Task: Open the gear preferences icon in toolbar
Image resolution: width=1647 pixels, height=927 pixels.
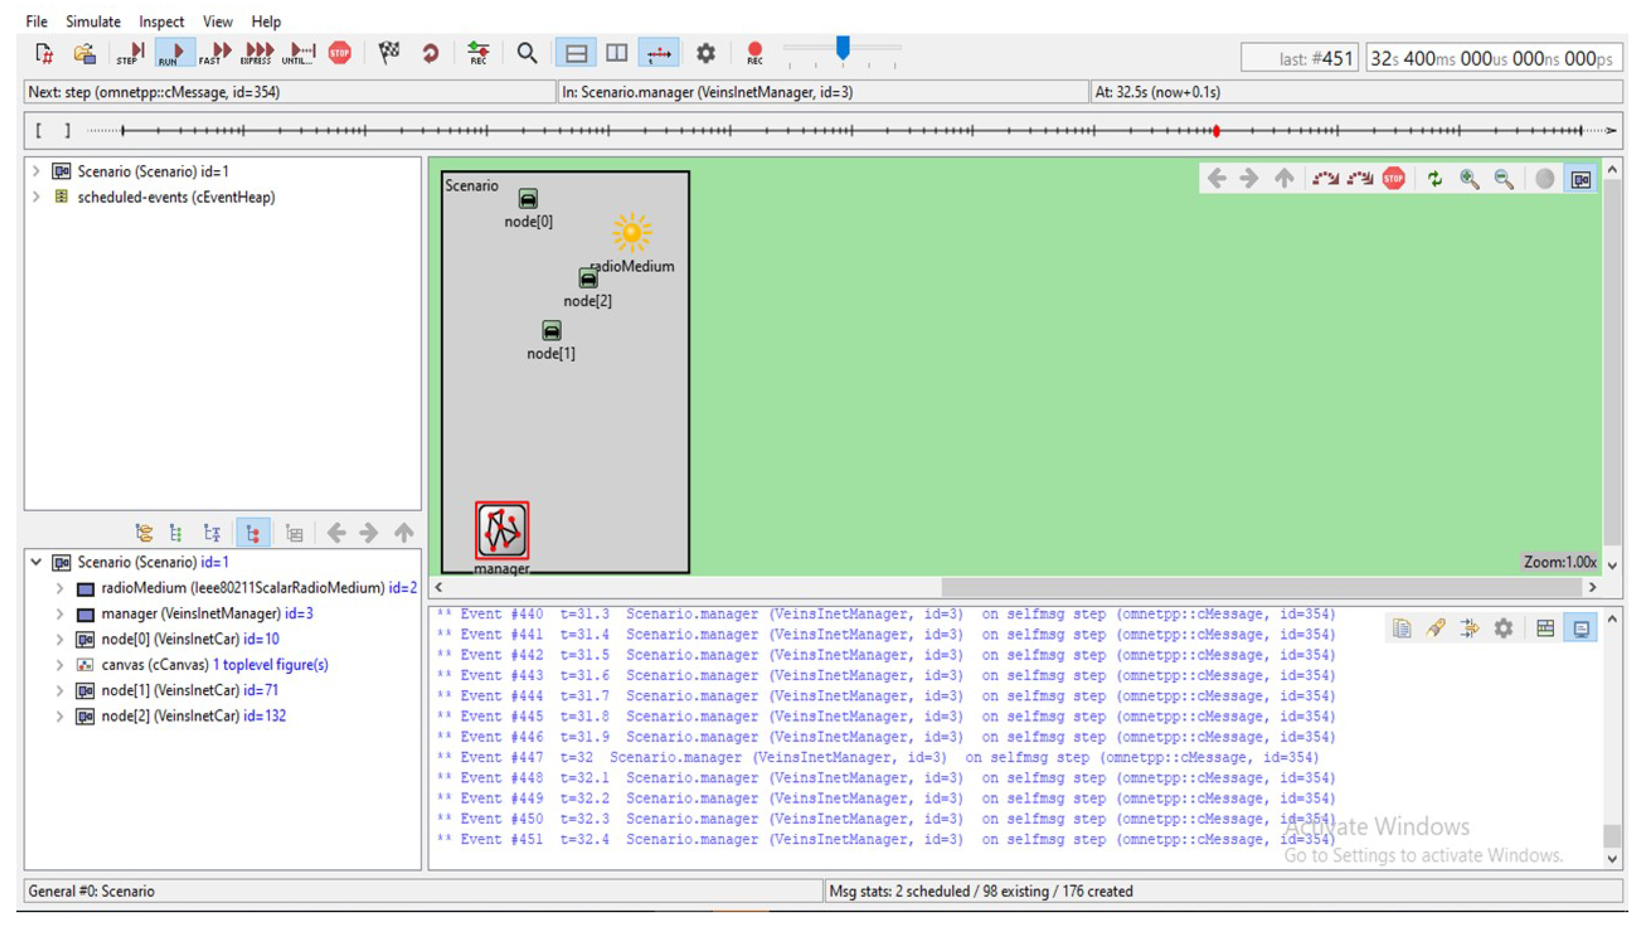Action: pos(705,53)
